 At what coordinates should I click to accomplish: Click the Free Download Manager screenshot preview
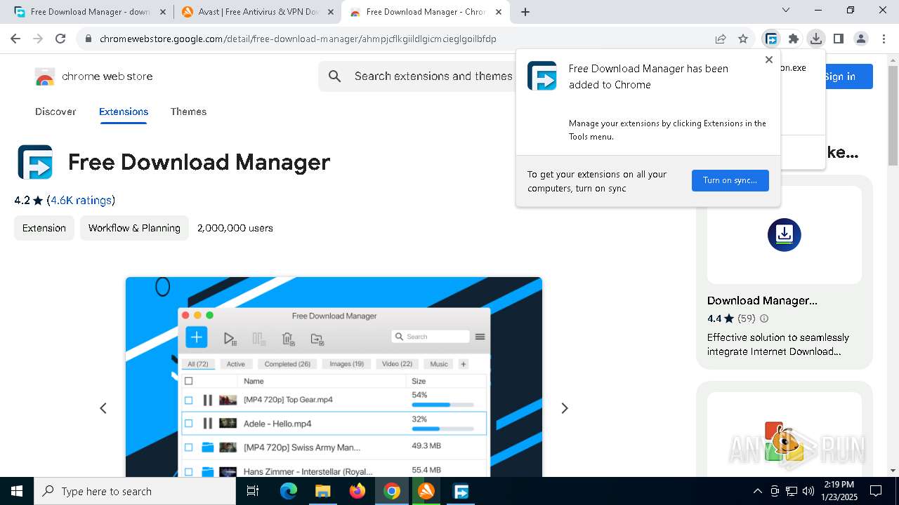[334, 377]
